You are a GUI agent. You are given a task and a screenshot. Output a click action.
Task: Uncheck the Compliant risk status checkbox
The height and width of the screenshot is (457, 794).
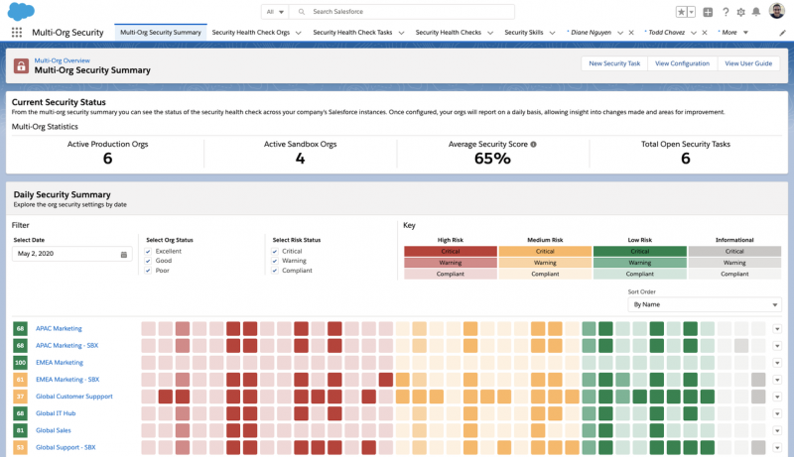tap(275, 271)
